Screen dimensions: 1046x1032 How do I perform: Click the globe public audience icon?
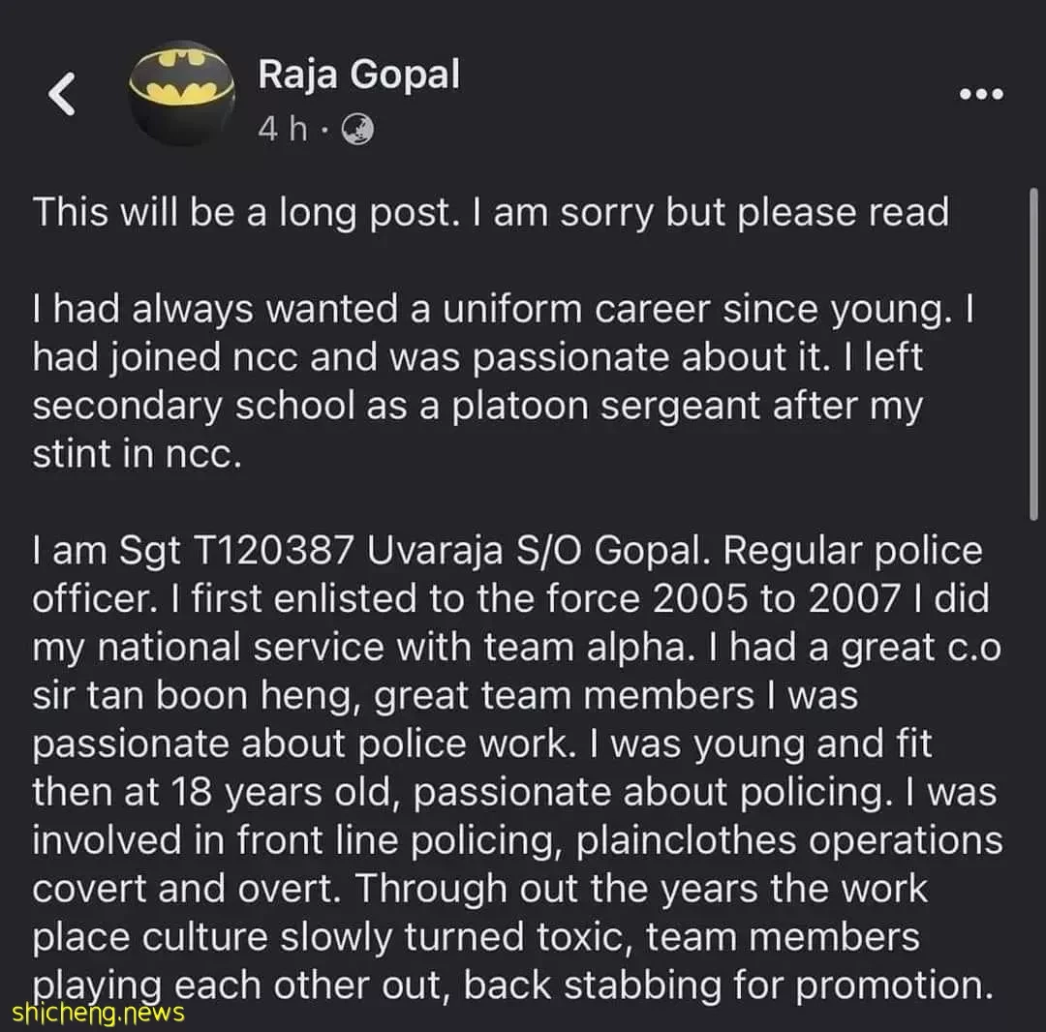pos(357,130)
